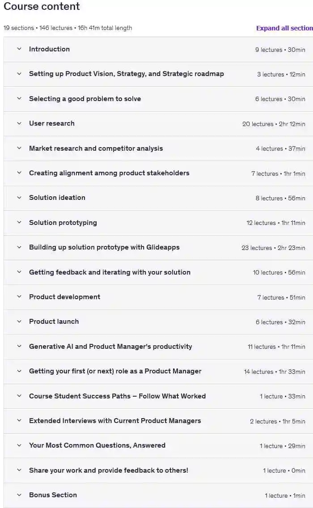
Task: Expand Building up solution prototype with Glideapps
Action: [x=104, y=247]
